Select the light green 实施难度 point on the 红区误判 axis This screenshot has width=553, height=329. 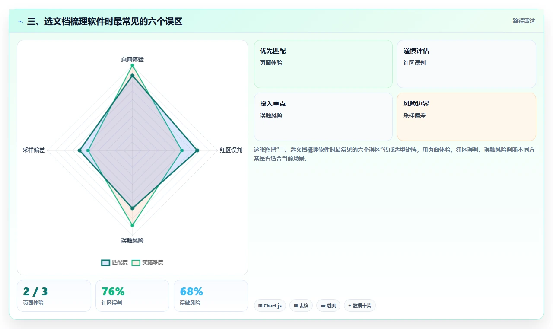[x=181, y=150]
